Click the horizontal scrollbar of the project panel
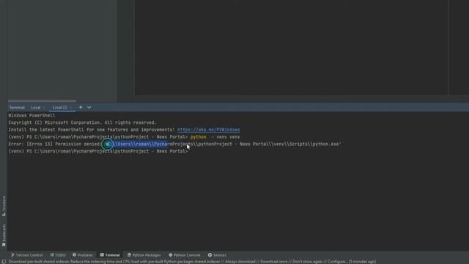Image resolution: width=469 pixels, height=264 pixels. point(42,101)
